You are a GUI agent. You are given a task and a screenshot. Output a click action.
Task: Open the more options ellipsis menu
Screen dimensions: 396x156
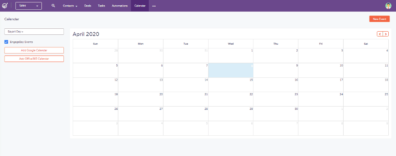(154, 6)
